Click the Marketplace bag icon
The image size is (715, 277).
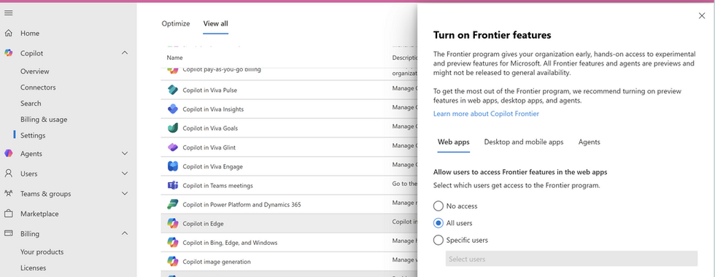point(8,214)
